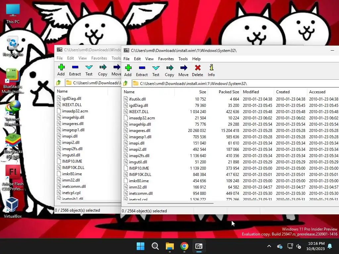Image resolution: width=339 pixels, height=254 pixels.
Task: Click Test icon in background 7-Zip window
Action: tap(89, 70)
